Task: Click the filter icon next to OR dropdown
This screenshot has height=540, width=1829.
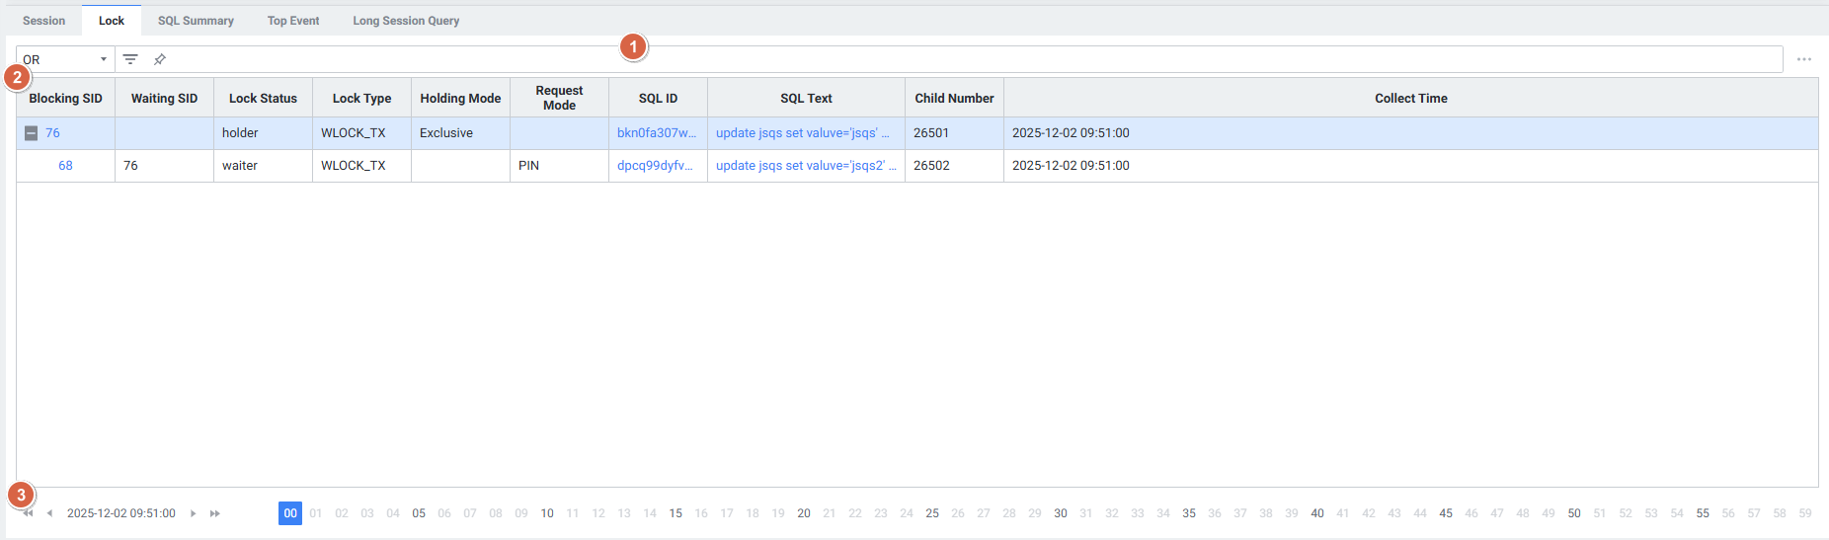Action: [x=130, y=59]
